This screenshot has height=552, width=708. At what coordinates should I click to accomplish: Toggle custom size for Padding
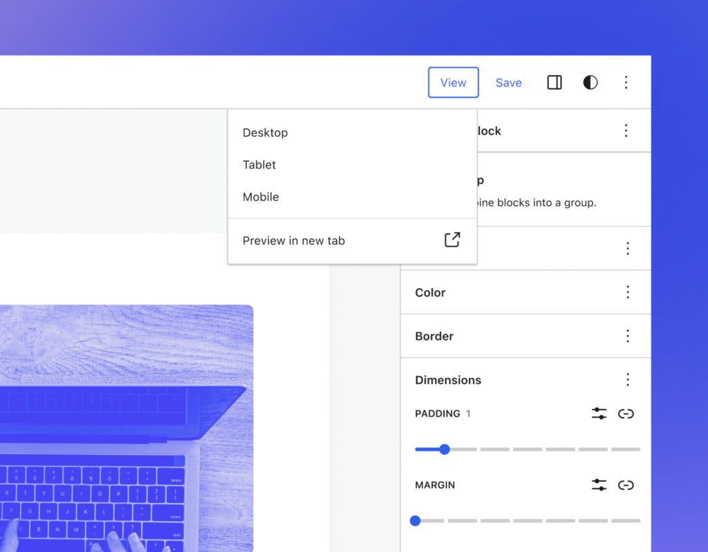click(599, 413)
